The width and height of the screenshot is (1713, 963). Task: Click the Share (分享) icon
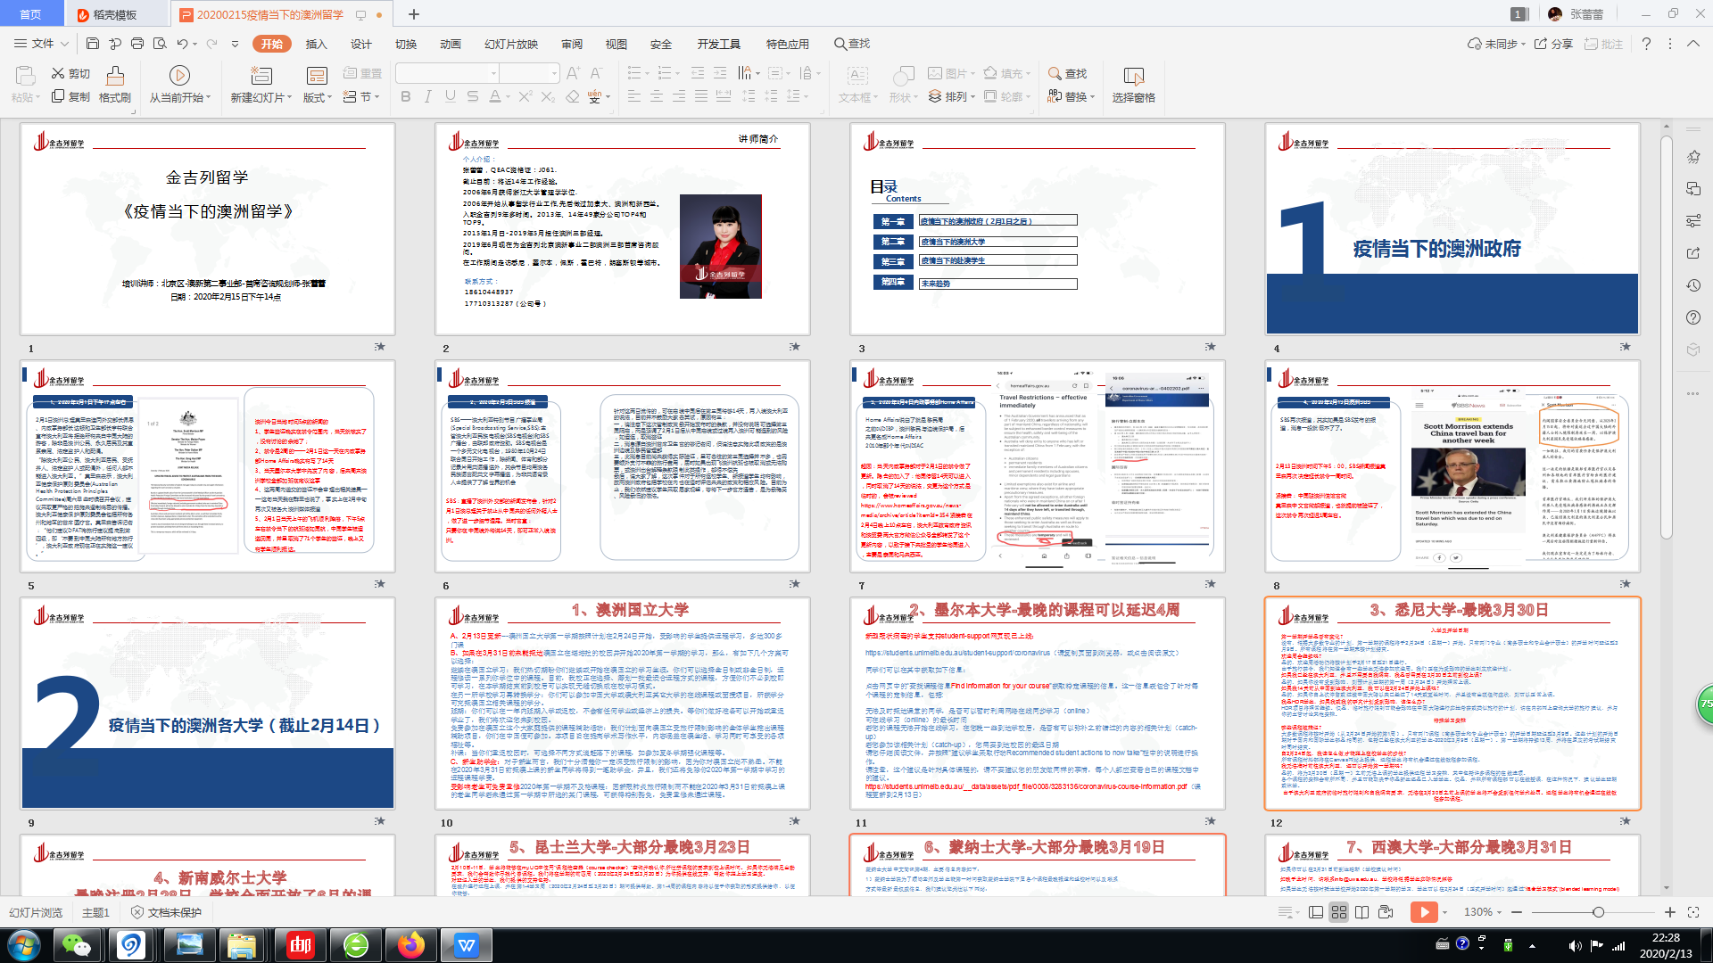pos(1553,44)
